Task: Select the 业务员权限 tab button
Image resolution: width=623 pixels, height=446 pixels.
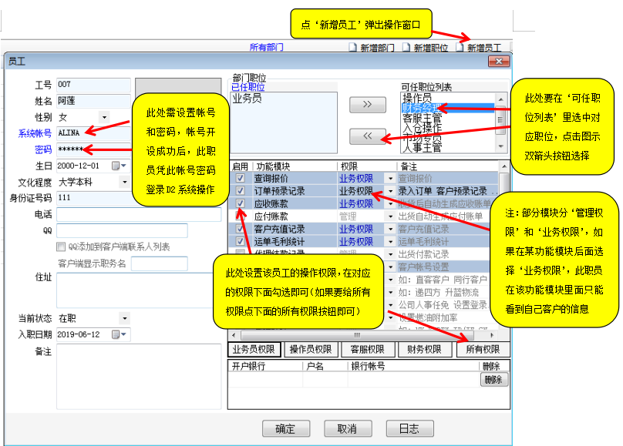Action: coord(254,350)
